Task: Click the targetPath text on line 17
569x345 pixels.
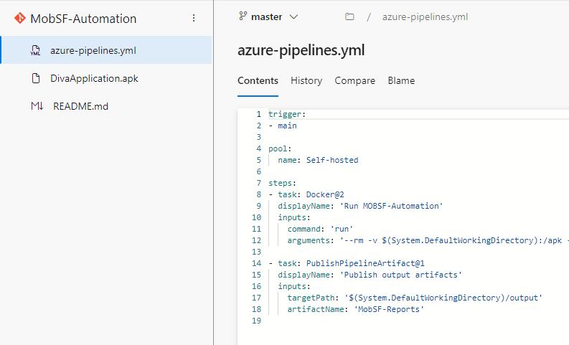Action: point(415,298)
